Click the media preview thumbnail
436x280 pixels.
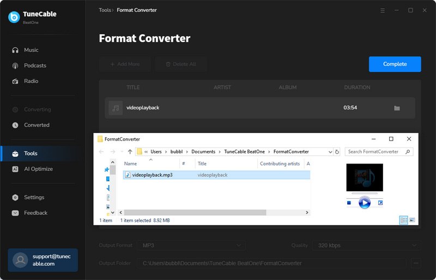365,178
